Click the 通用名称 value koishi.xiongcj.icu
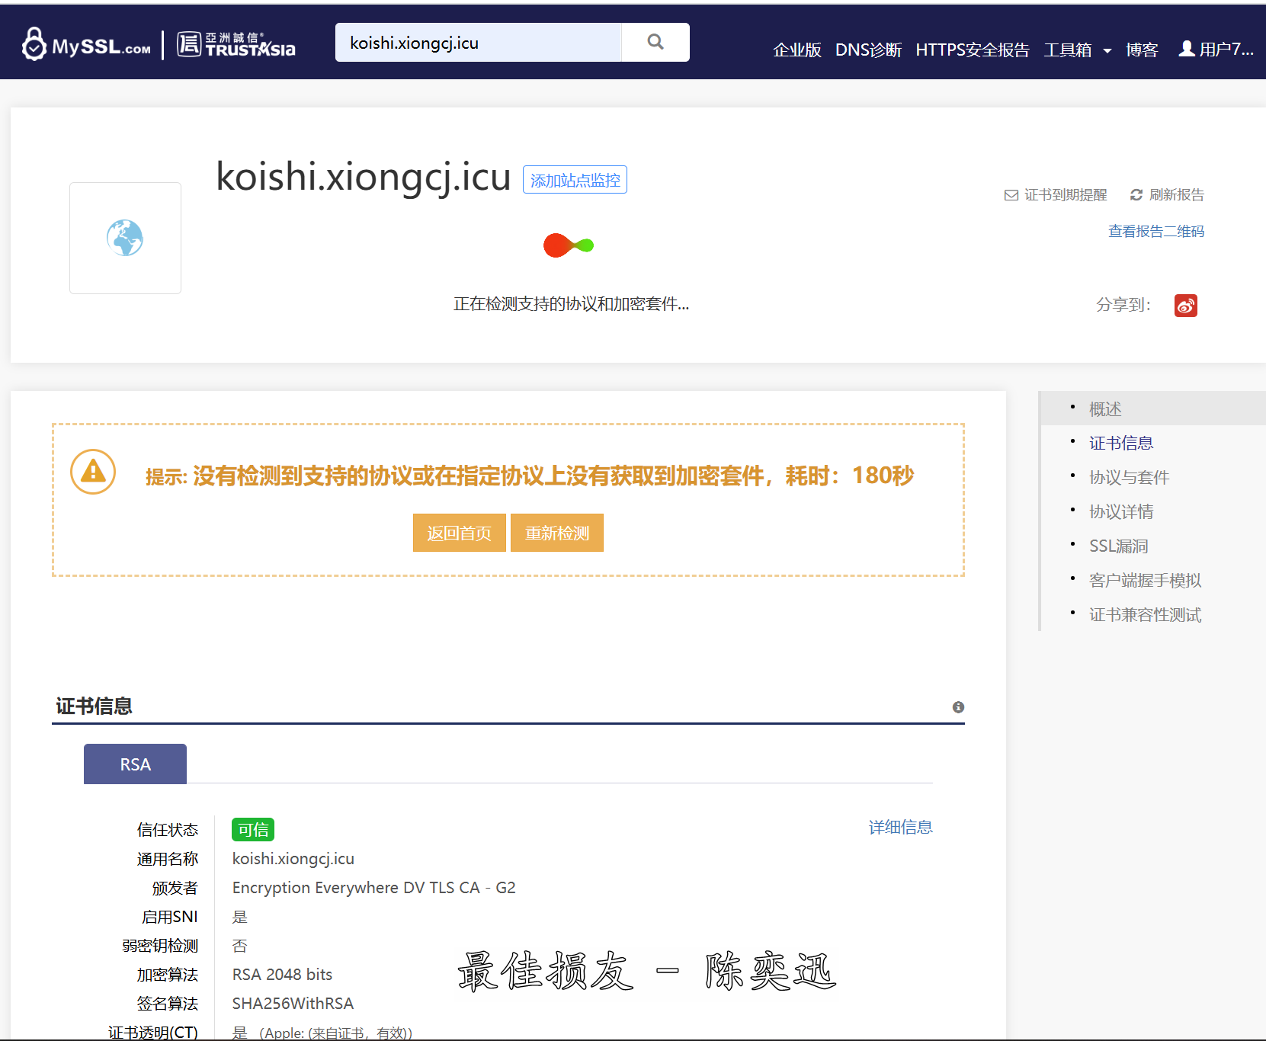The height and width of the screenshot is (1041, 1266). (293, 859)
